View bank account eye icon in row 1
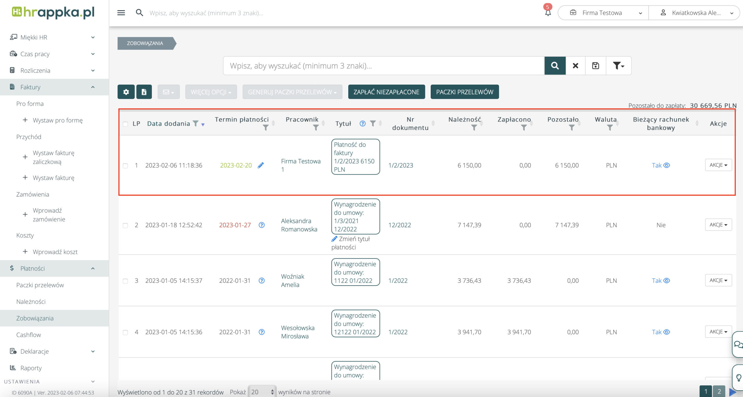The height and width of the screenshot is (397, 743). click(667, 165)
